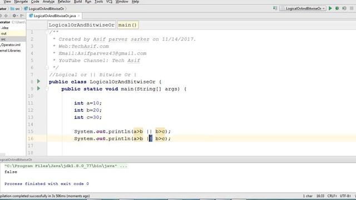Click the 'public class' declaration on line 8
Screen dimensions: 356x200
coord(105,82)
